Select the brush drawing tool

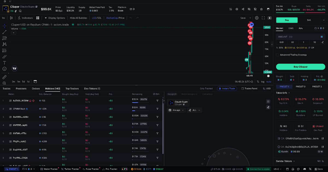(4, 57)
